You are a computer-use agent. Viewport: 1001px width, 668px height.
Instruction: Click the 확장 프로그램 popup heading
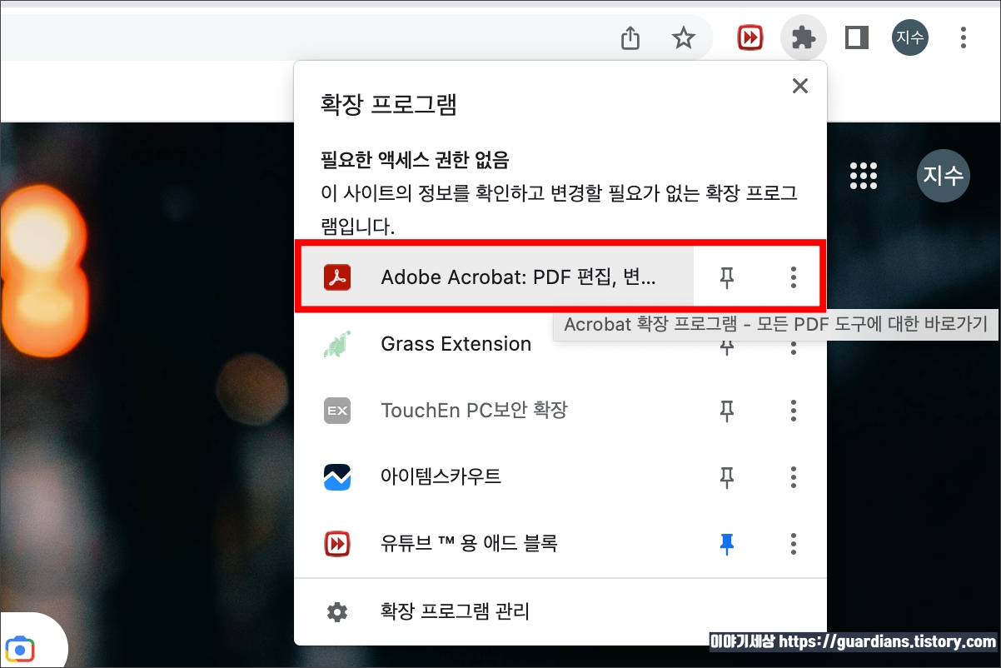[389, 105]
